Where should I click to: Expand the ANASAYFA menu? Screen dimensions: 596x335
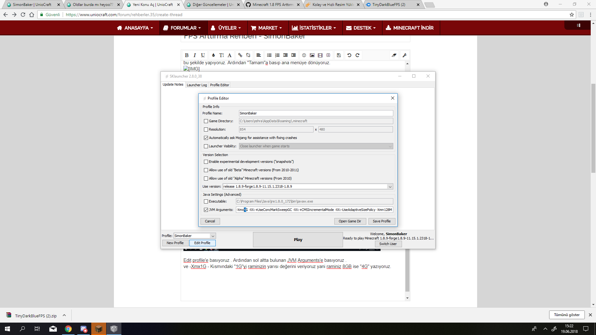(135, 28)
